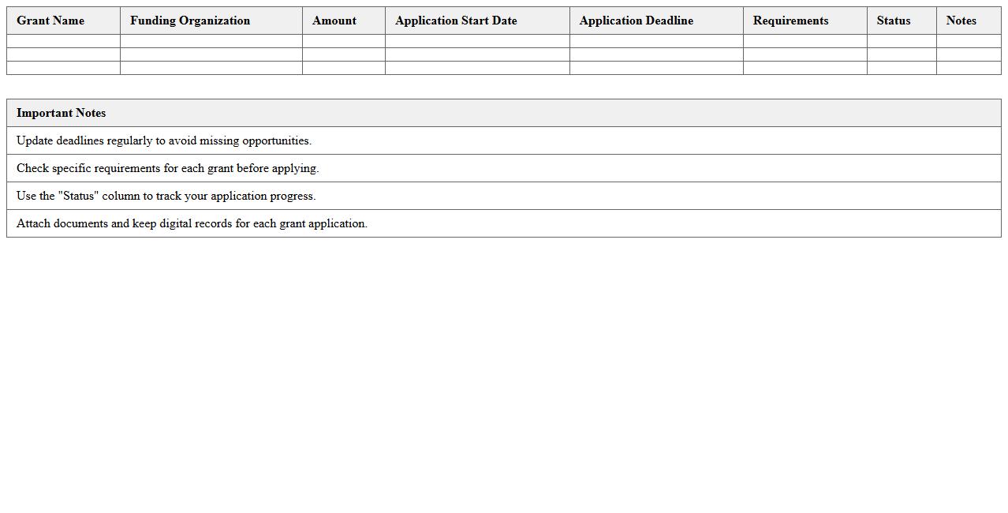Click the Grant Name column header
The height and width of the screenshot is (513, 1008).
[50, 21]
